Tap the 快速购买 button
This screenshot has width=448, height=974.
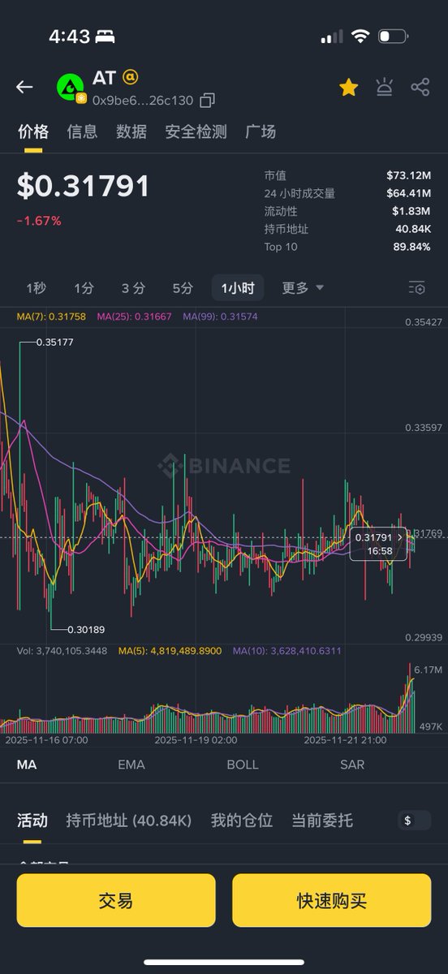pyautogui.click(x=332, y=900)
